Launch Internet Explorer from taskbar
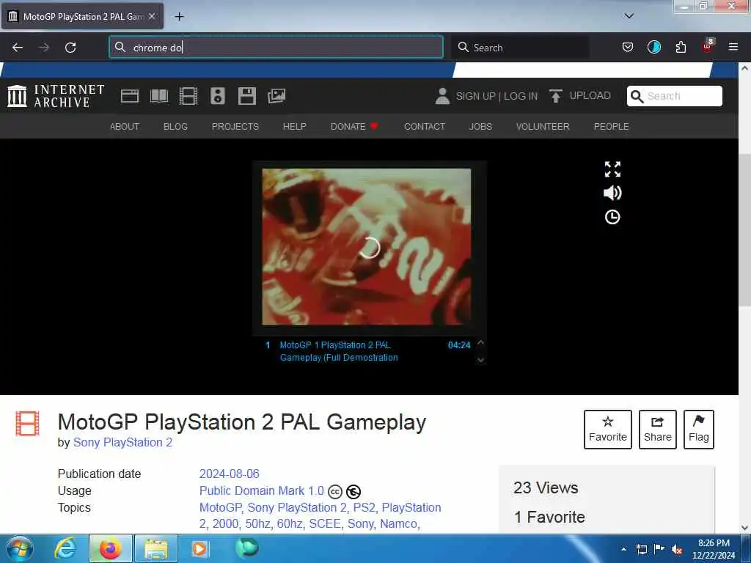Screen dimensions: 751x563 coord(65,548)
